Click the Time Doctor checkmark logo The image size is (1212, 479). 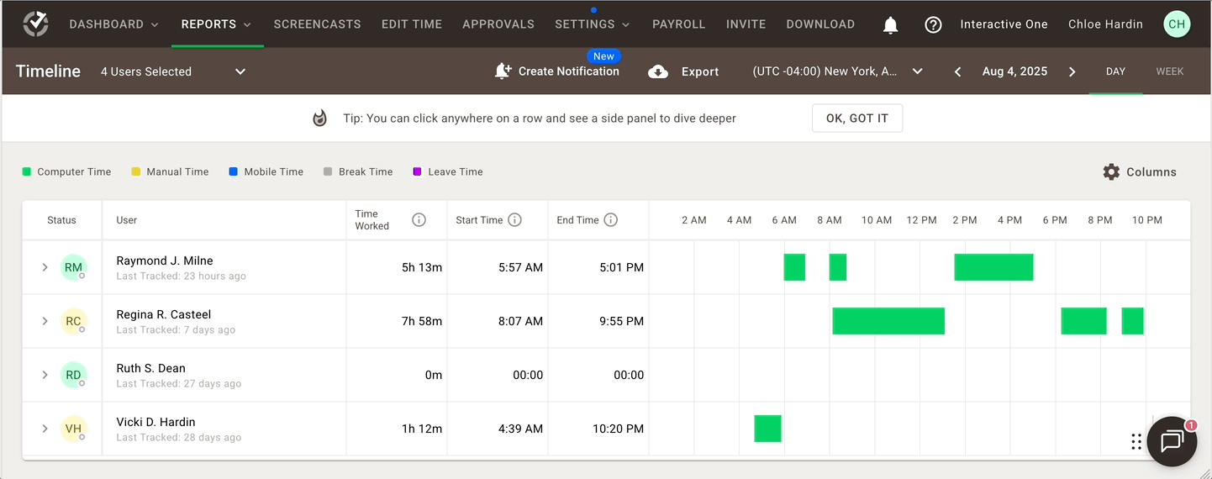[35, 24]
